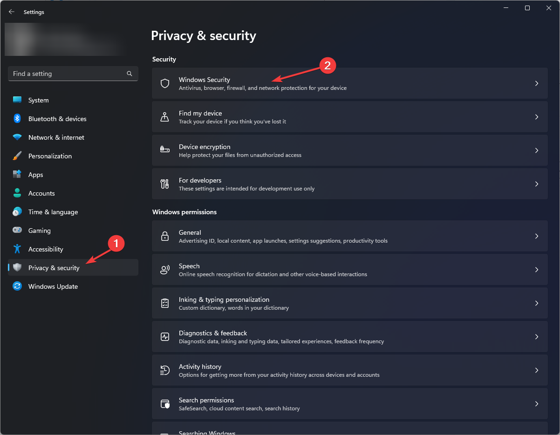560x435 pixels.
Task: Open Find my device via chevron arrow
Action: coord(537,117)
